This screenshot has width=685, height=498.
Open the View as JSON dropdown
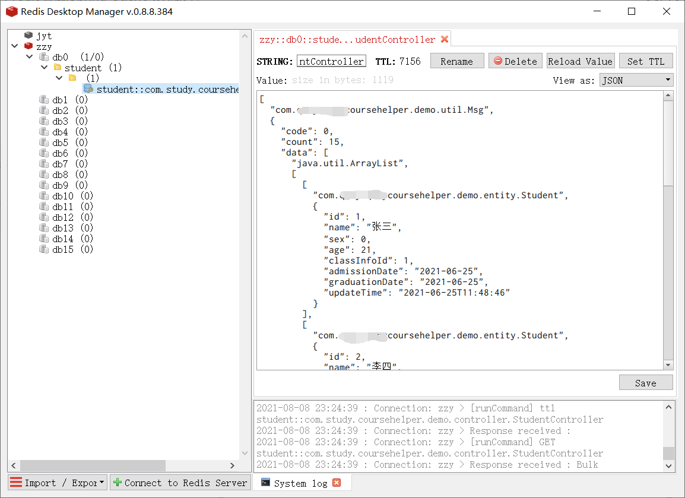pyautogui.click(x=636, y=80)
